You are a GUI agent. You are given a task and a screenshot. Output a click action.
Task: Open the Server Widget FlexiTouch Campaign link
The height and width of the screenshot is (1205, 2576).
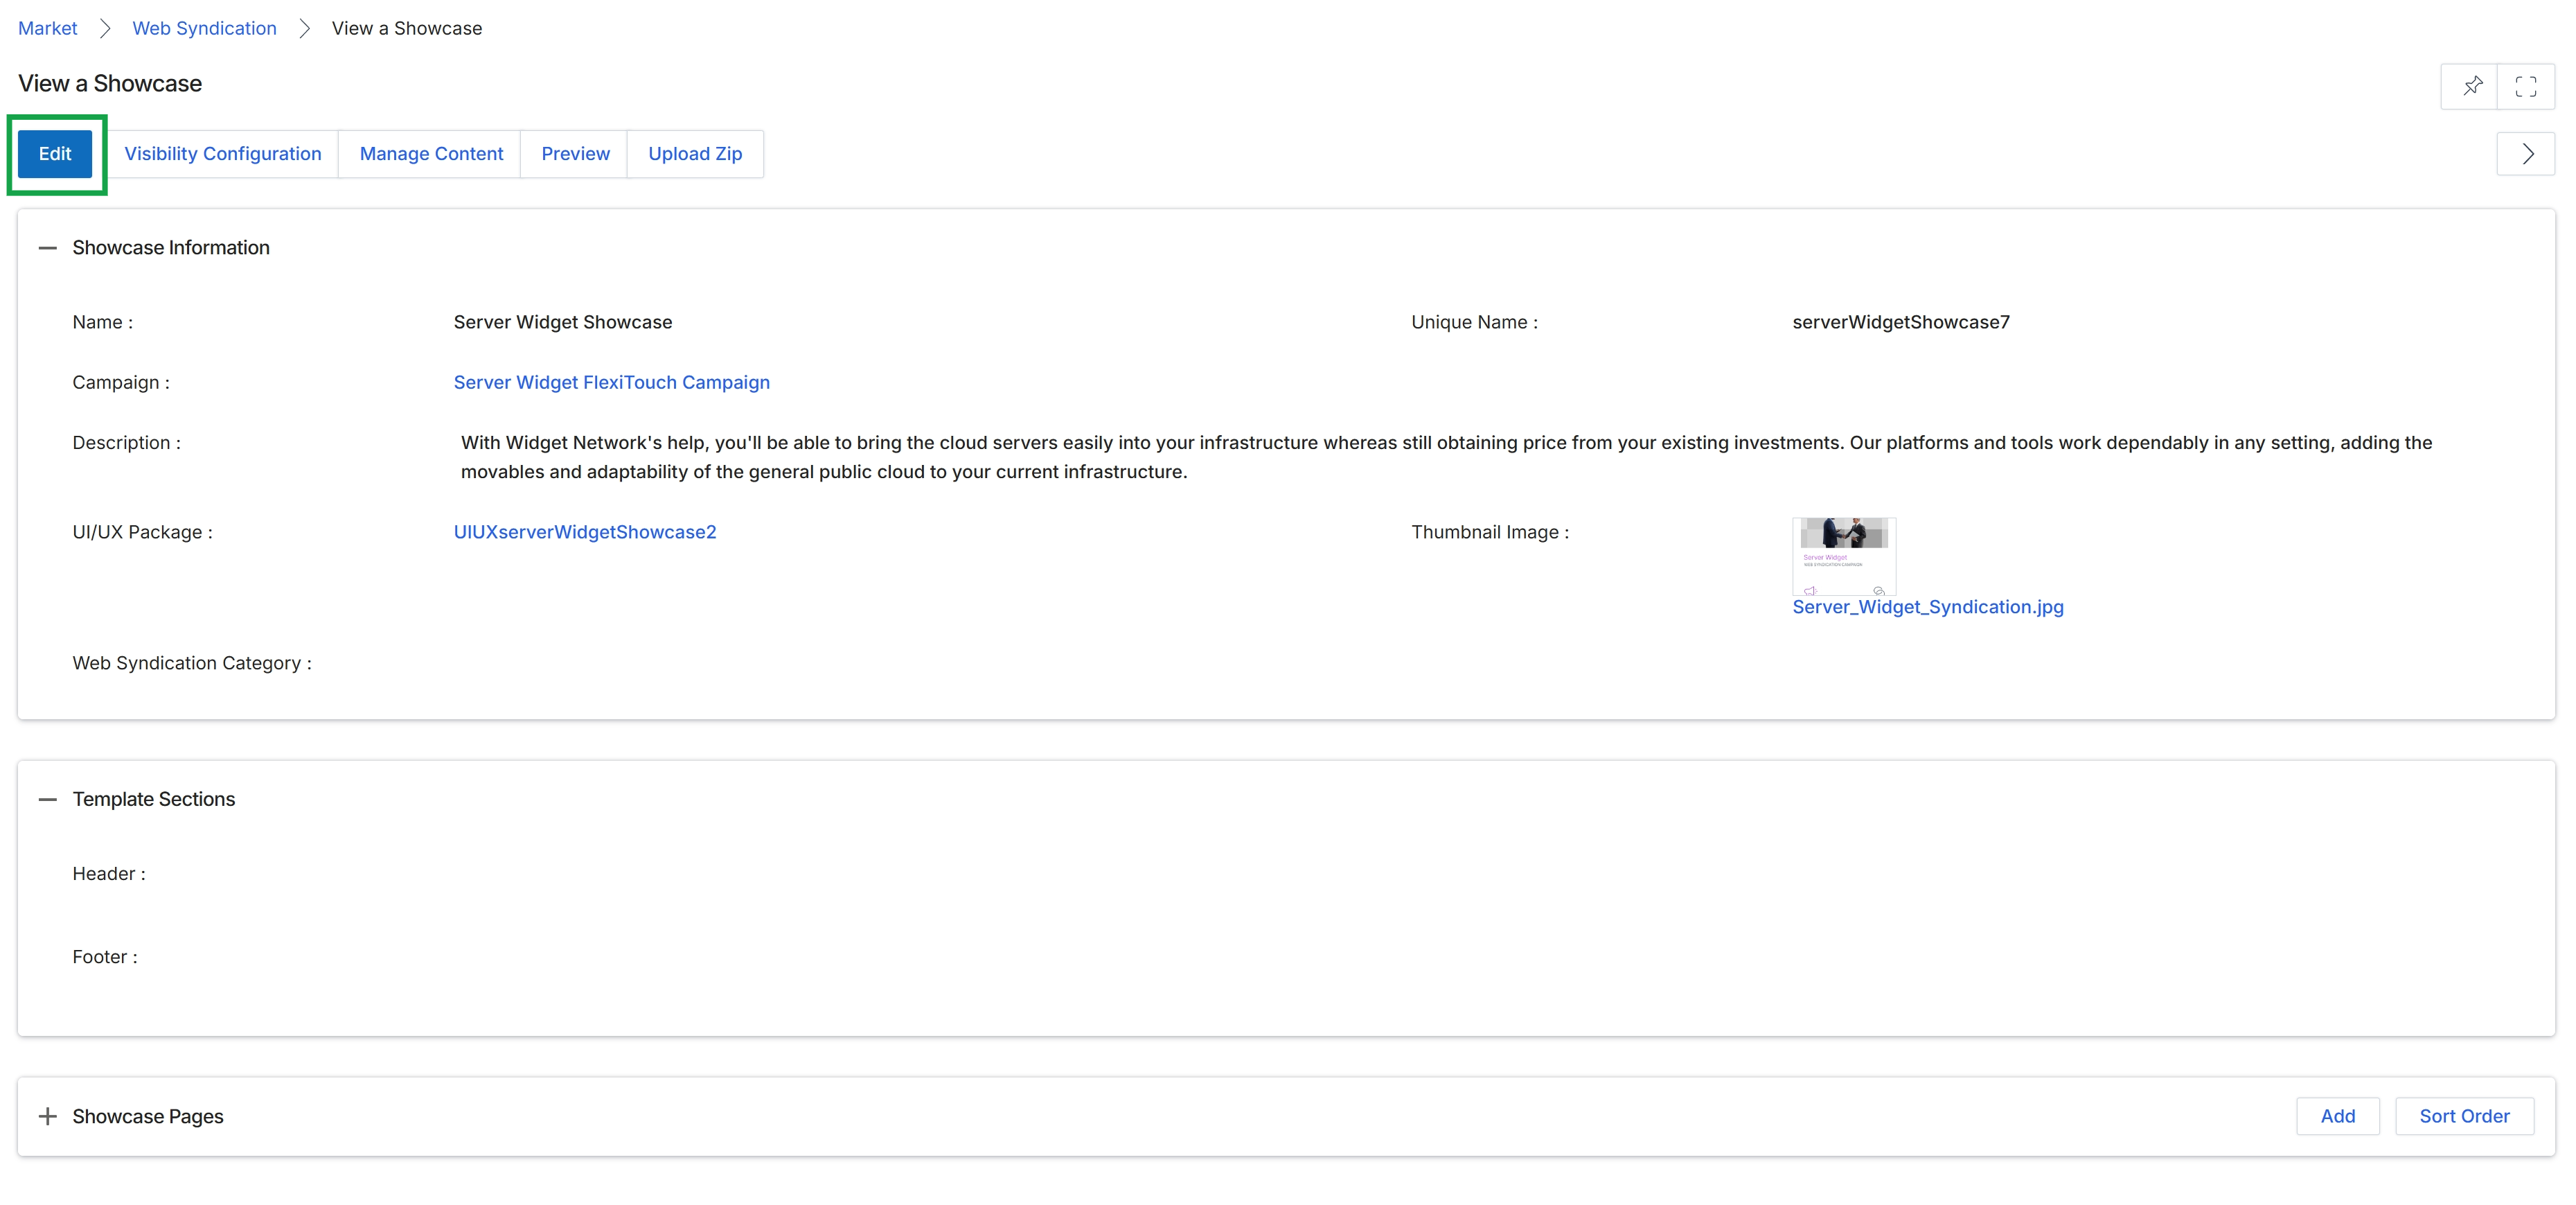click(611, 382)
